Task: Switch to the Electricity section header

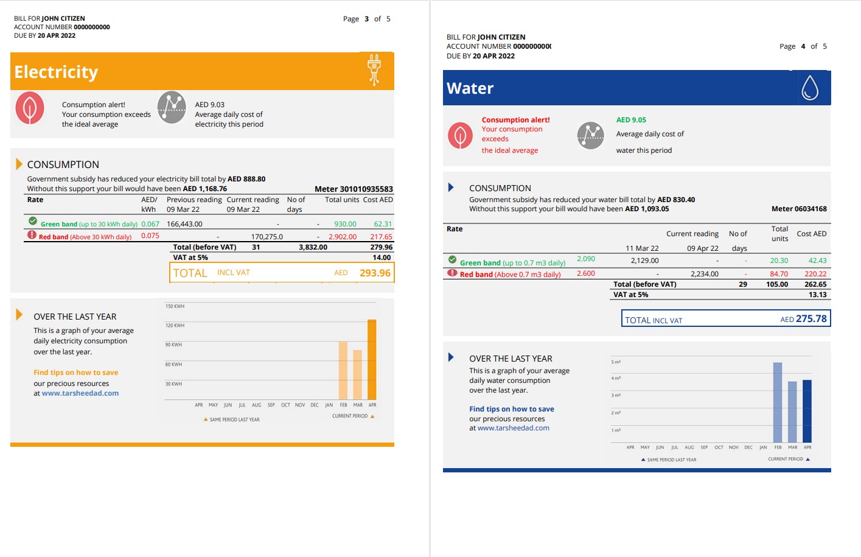Action: click(56, 71)
